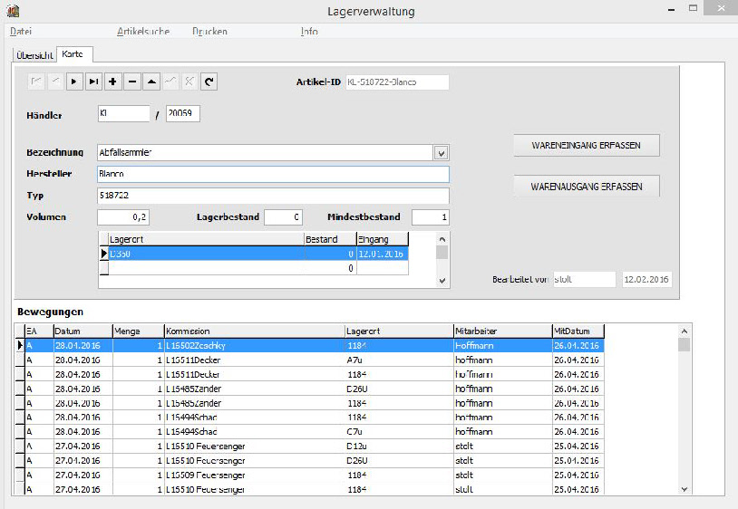Go to next record navigator button
This screenshot has width=738, height=509.
pos(74,82)
